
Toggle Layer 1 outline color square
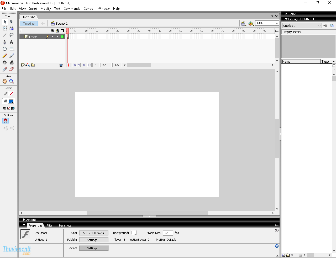click(x=62, y=37)
